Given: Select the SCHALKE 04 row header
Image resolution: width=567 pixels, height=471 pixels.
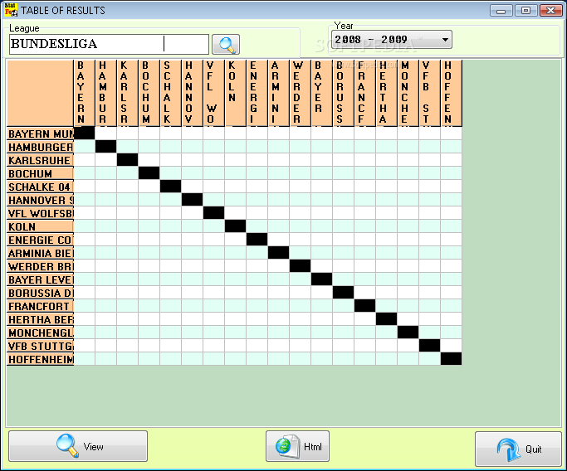Looking at the screenshot, I should click(40, 187).
